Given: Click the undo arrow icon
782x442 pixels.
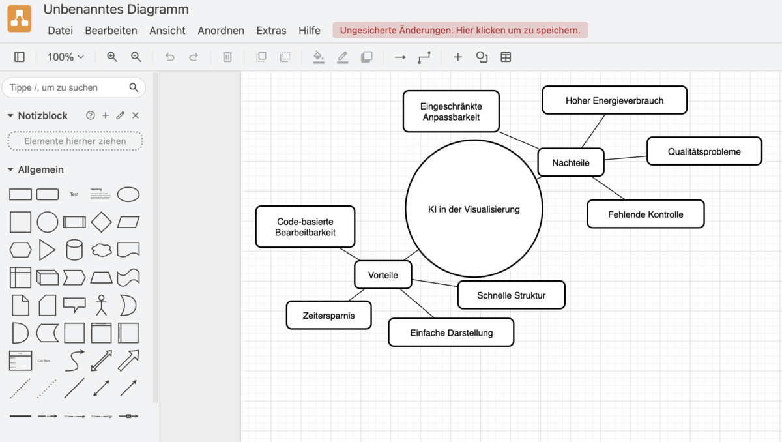Looking at the screenshot, I should pyautogui.click(x=169, y=57).
